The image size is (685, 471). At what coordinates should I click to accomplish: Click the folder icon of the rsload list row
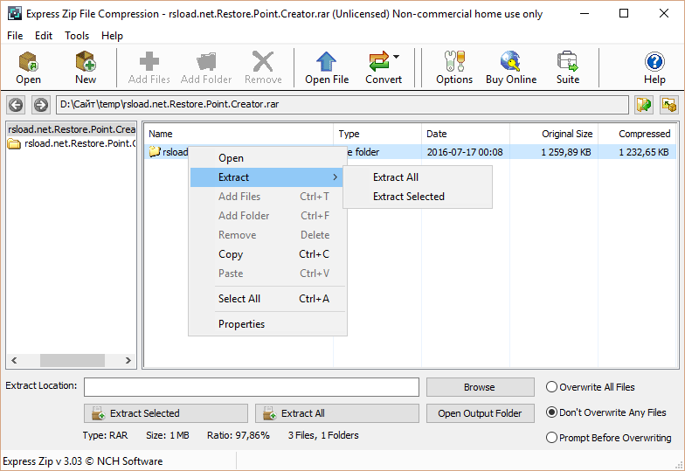[x=155, y=152]
